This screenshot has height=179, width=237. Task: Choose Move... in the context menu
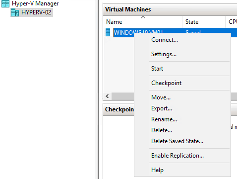[x=182, y=97]
